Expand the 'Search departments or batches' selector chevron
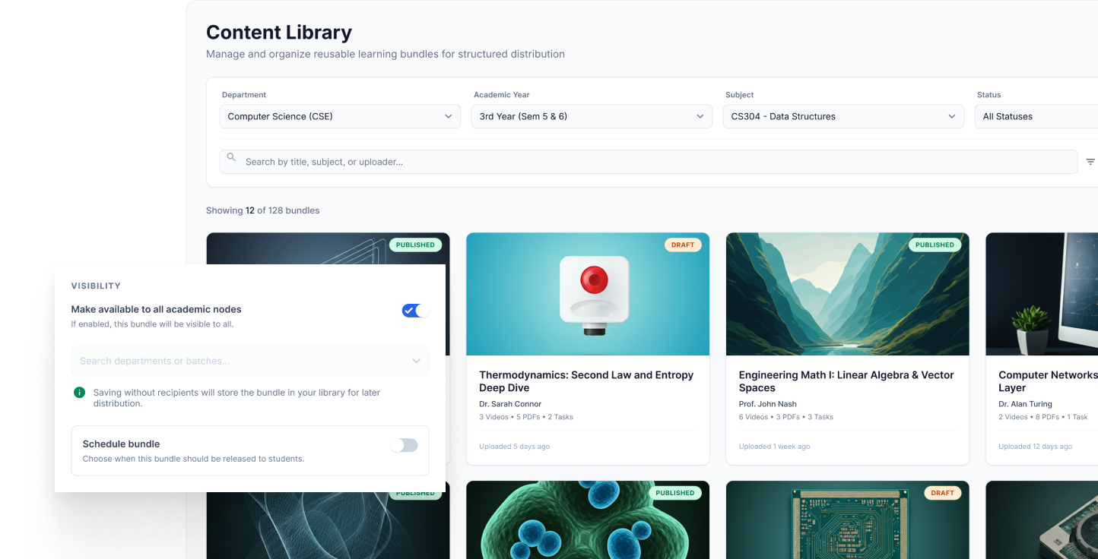Image resolution: width=1098 pixels, height=559 pixels. pos(416,361)
